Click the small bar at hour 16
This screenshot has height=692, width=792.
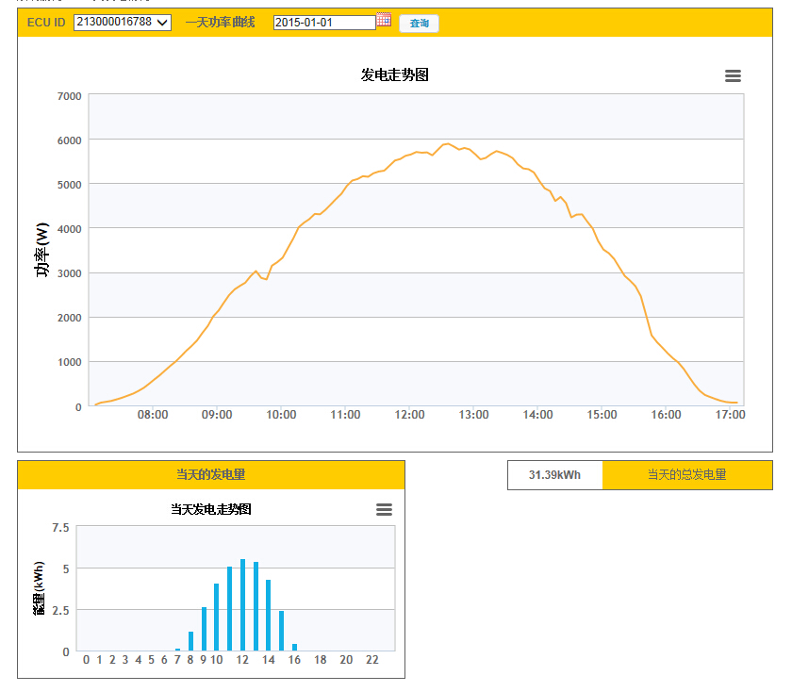294,648
